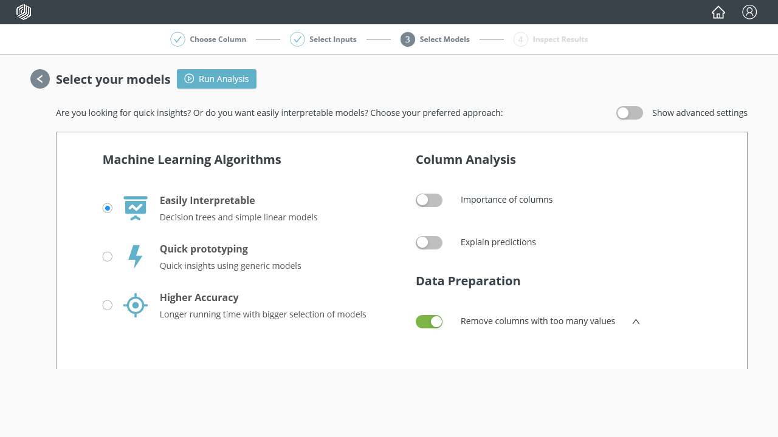Viewport: 778px width, 437px height.
Task: Click the Select Inputs checkmark step icon
Action: click(x=297, y=39)
